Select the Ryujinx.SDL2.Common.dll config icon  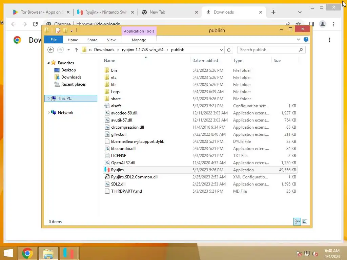click(107, 177)
